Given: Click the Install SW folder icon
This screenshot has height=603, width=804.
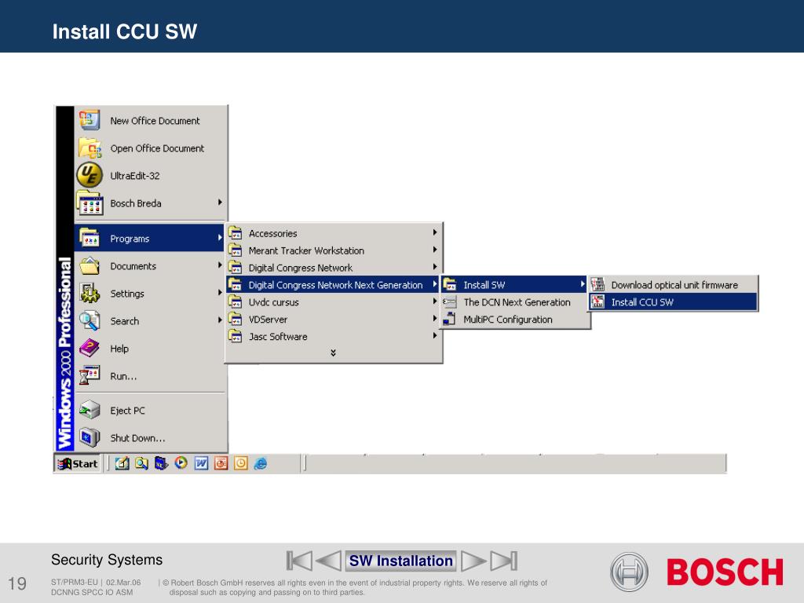Looking at the screenshot, I should [x=450, y=284].
